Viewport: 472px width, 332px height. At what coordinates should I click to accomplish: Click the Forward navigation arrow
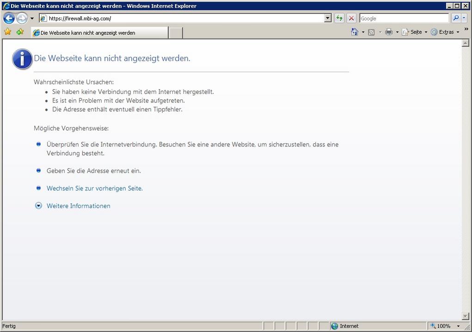click(22, 19)
